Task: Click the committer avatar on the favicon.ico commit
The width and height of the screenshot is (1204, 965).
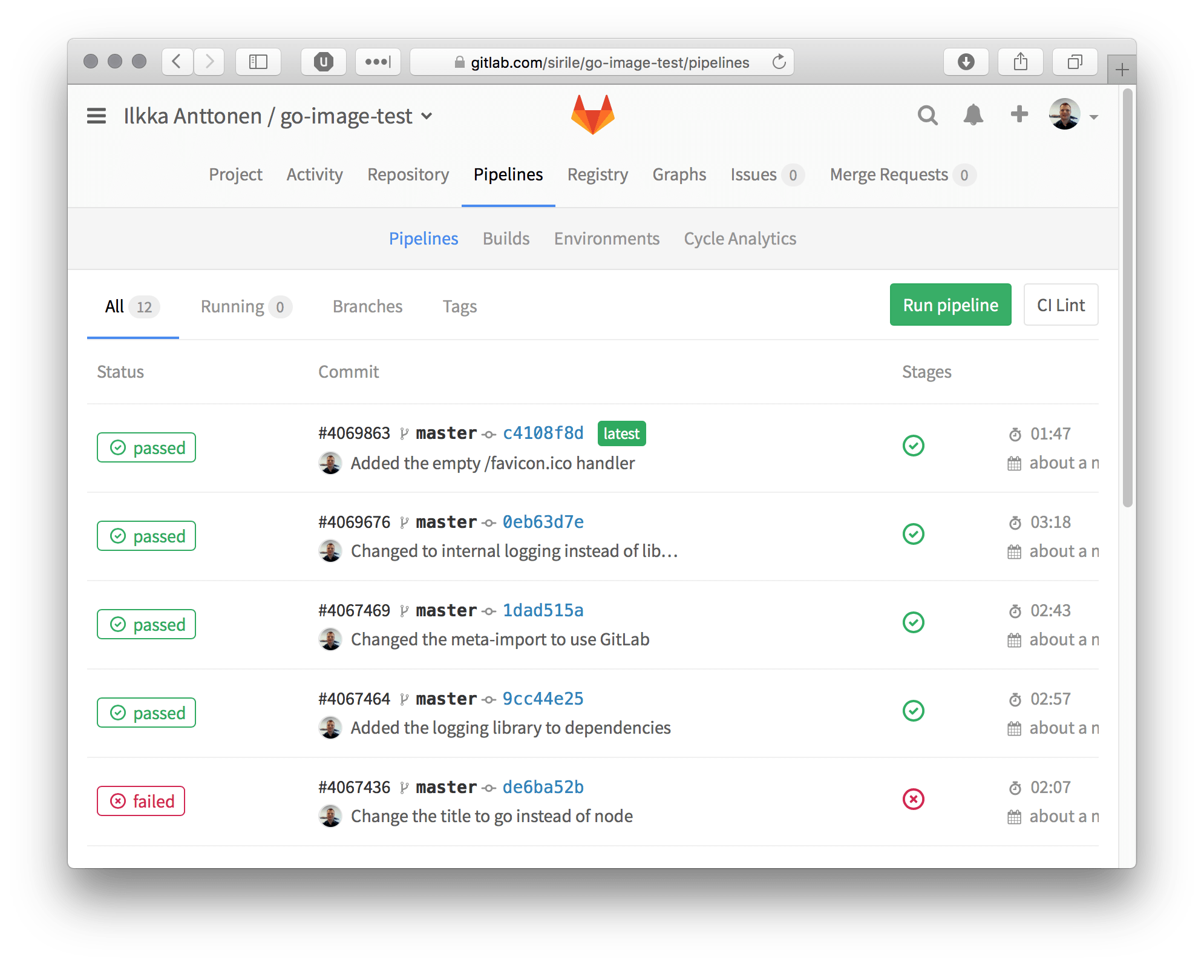Action: coord(331,463)
